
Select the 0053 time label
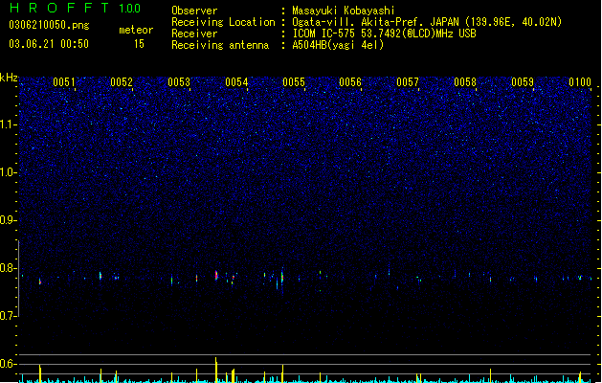[x=179, y=82]
